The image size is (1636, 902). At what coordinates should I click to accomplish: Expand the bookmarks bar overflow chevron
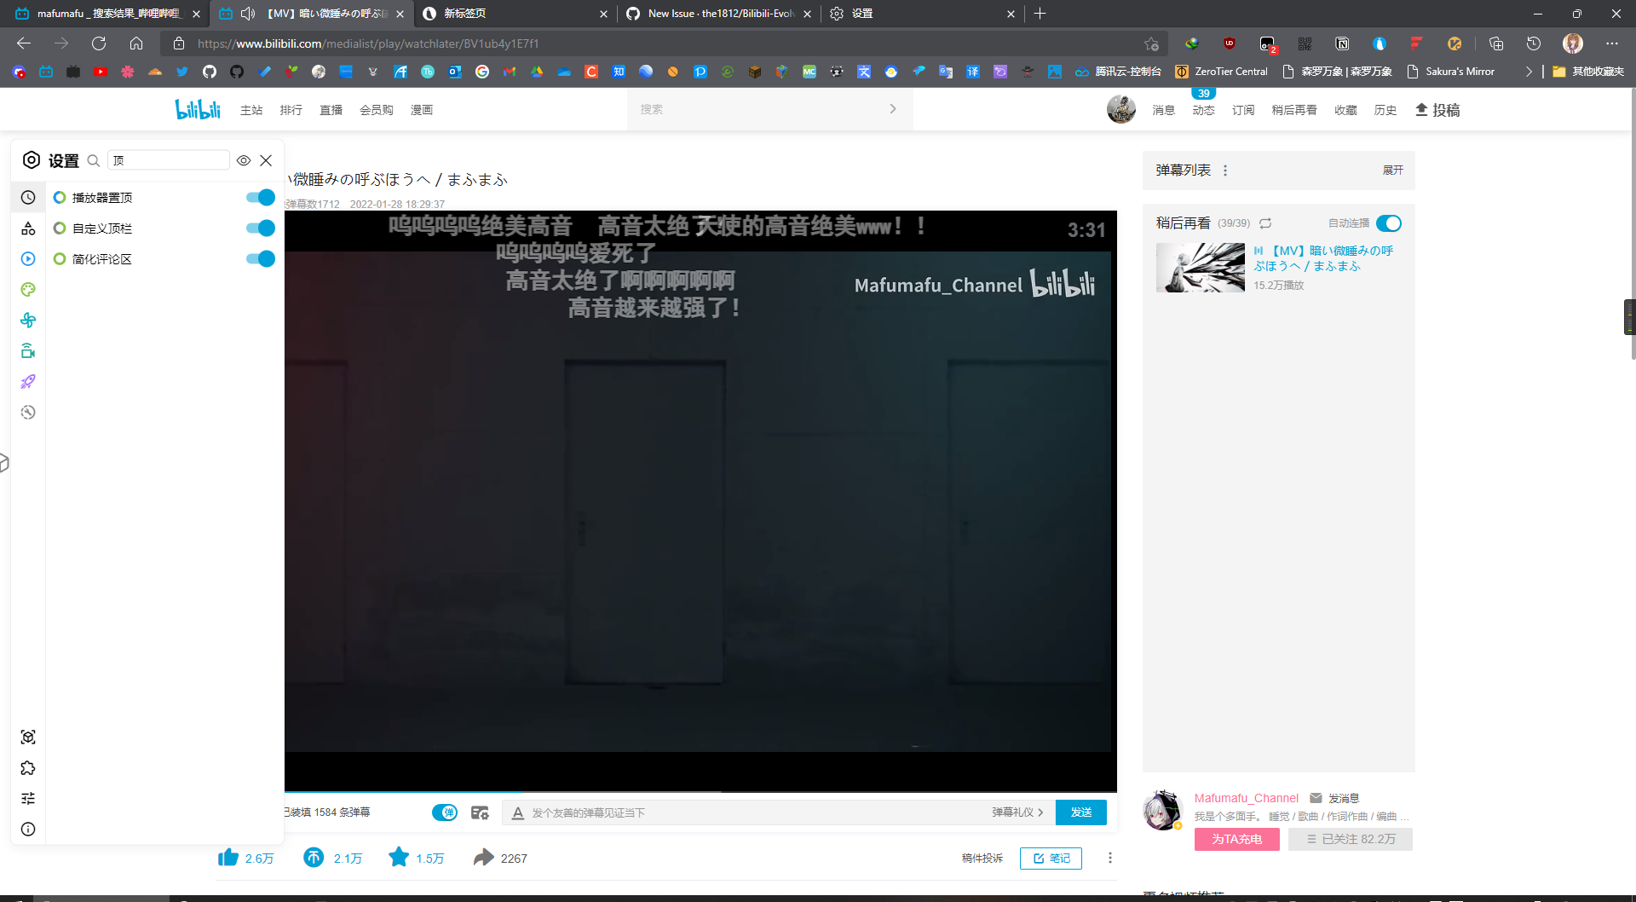(x=1529, y=72)
